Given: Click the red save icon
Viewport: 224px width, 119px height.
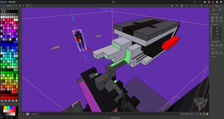Looking at the screenshot, I should coord(209,2).
